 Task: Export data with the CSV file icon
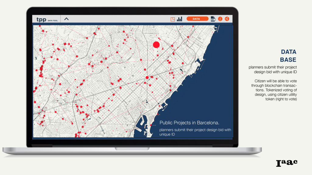[213, 19]
